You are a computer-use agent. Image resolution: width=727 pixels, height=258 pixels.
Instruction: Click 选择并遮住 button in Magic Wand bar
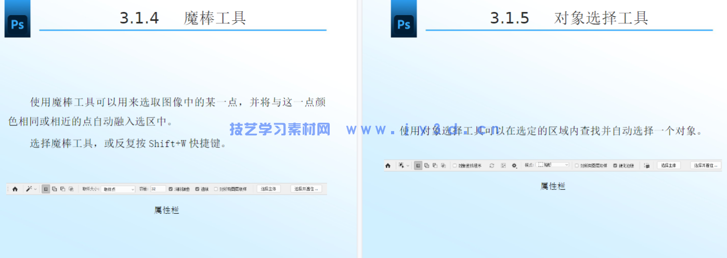[305, 189]
